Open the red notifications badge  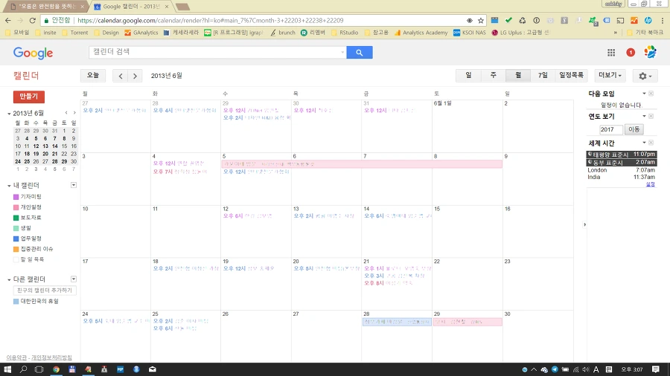pyautogui.click(x=631, y=53)
